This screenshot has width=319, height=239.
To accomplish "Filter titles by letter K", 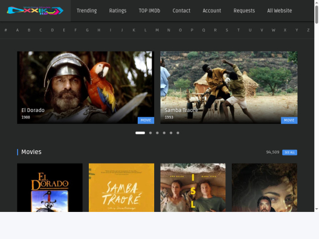I will point(133,30).
